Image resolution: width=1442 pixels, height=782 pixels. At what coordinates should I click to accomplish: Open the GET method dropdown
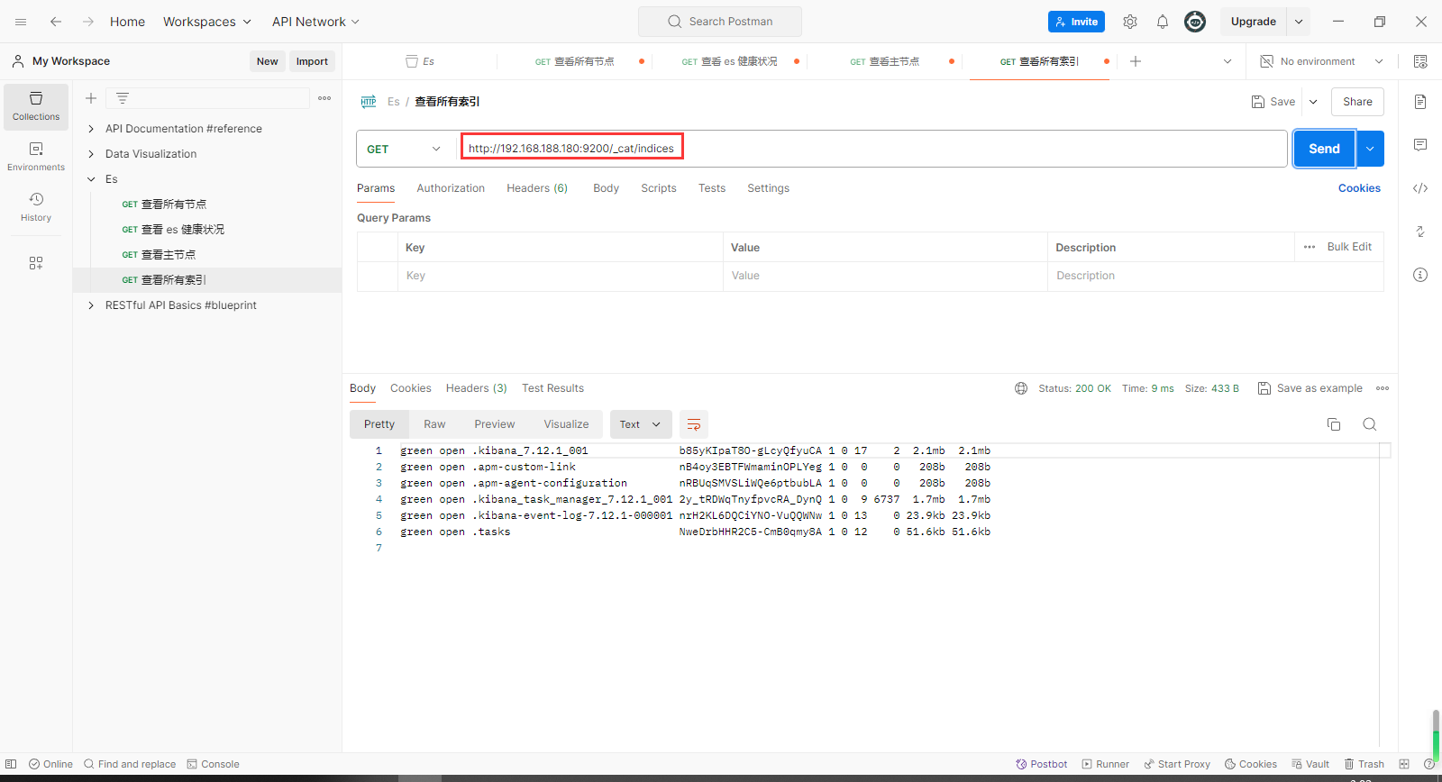coord(404,149)
